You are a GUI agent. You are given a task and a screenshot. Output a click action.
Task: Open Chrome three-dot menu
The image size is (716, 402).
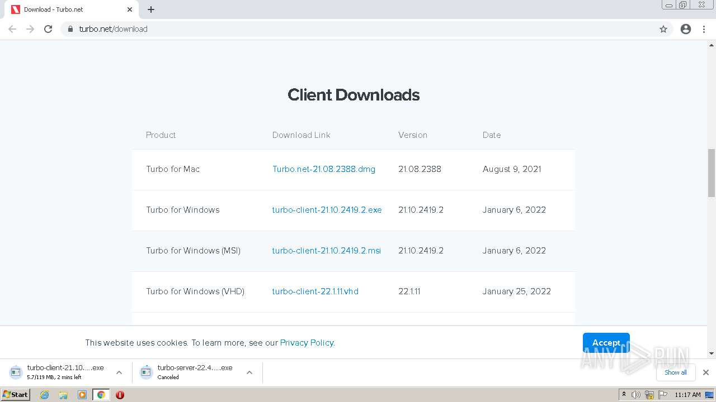[704, 29]
